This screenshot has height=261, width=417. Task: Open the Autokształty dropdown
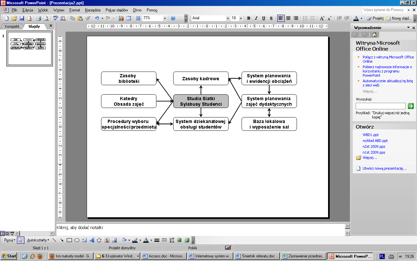coord(38,240)
